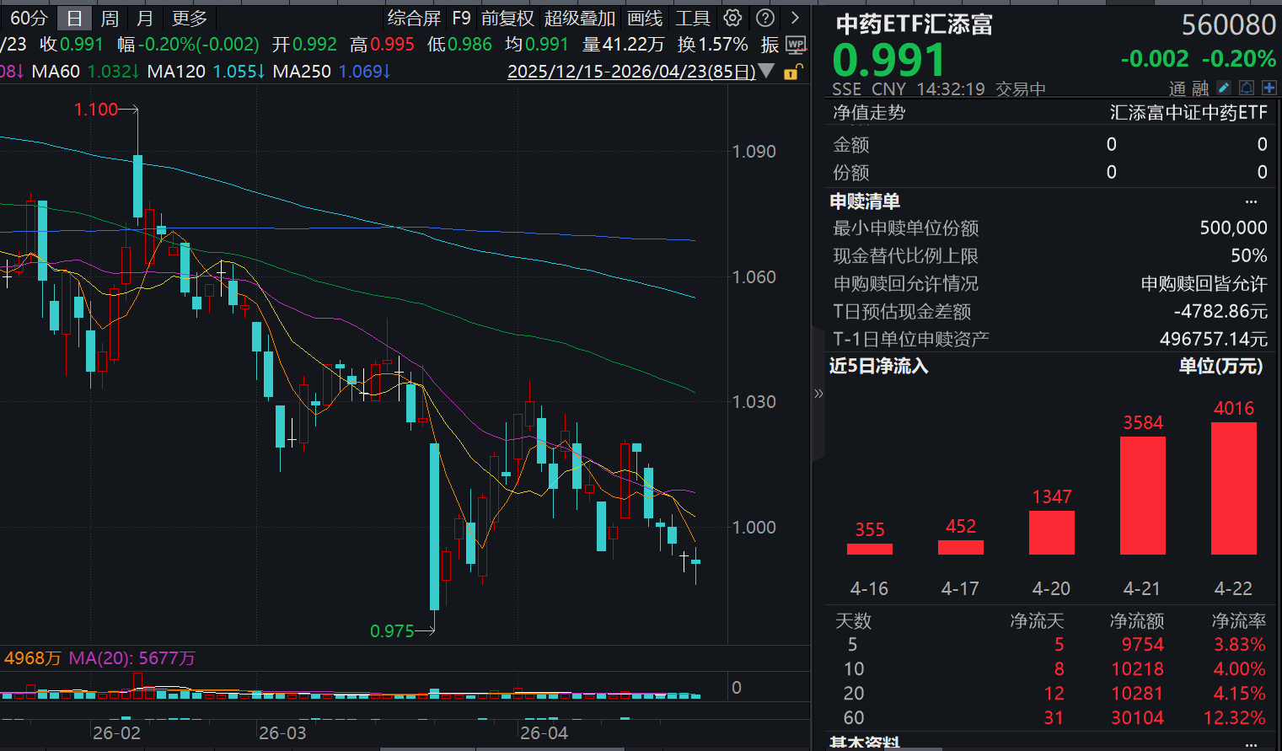Click the 汇添富中证中药ETF index name

click(x=1188, y=112)
